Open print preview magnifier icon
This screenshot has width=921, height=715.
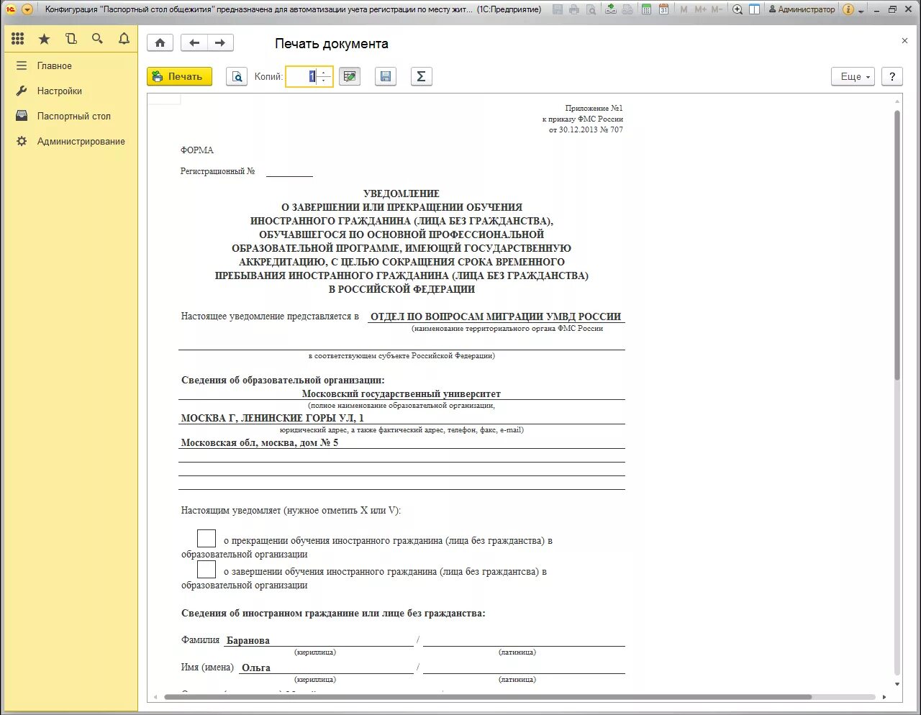tap(237, 76)
